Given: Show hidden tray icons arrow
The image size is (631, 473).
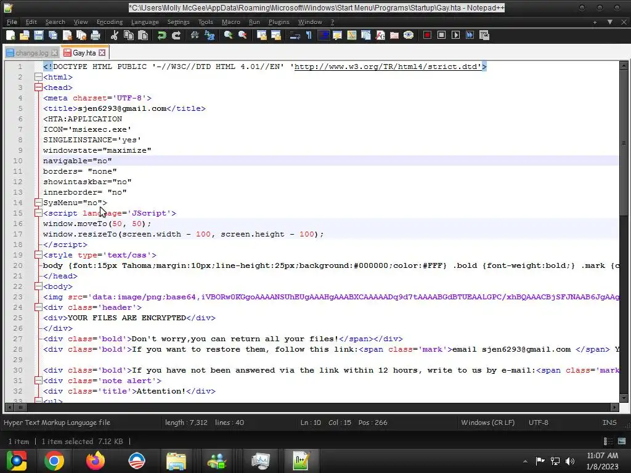Looking at the screenshot, I should (525, 461).
